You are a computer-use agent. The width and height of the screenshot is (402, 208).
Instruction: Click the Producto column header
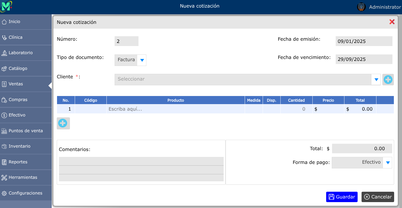[176, 100]
